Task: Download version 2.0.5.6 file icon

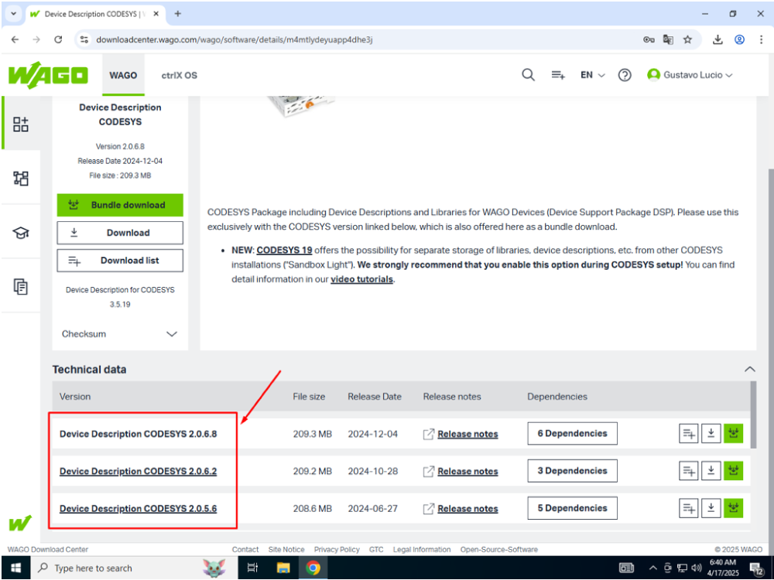Action: (711, 508)
